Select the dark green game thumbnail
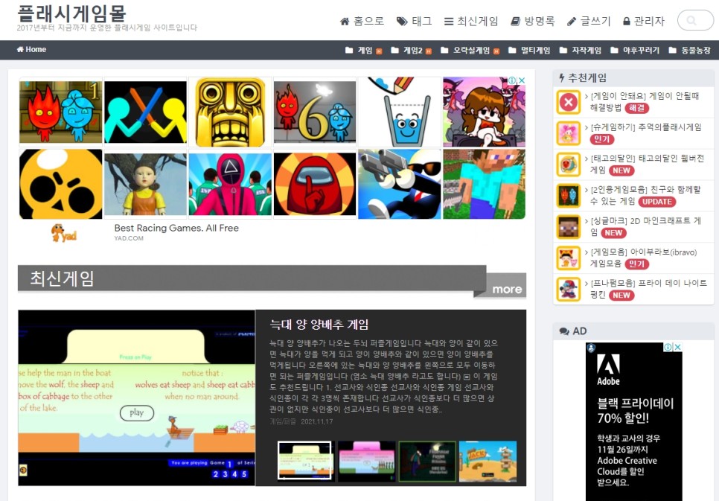The width and height of the screenshot is (719, 501). (427, 461)
